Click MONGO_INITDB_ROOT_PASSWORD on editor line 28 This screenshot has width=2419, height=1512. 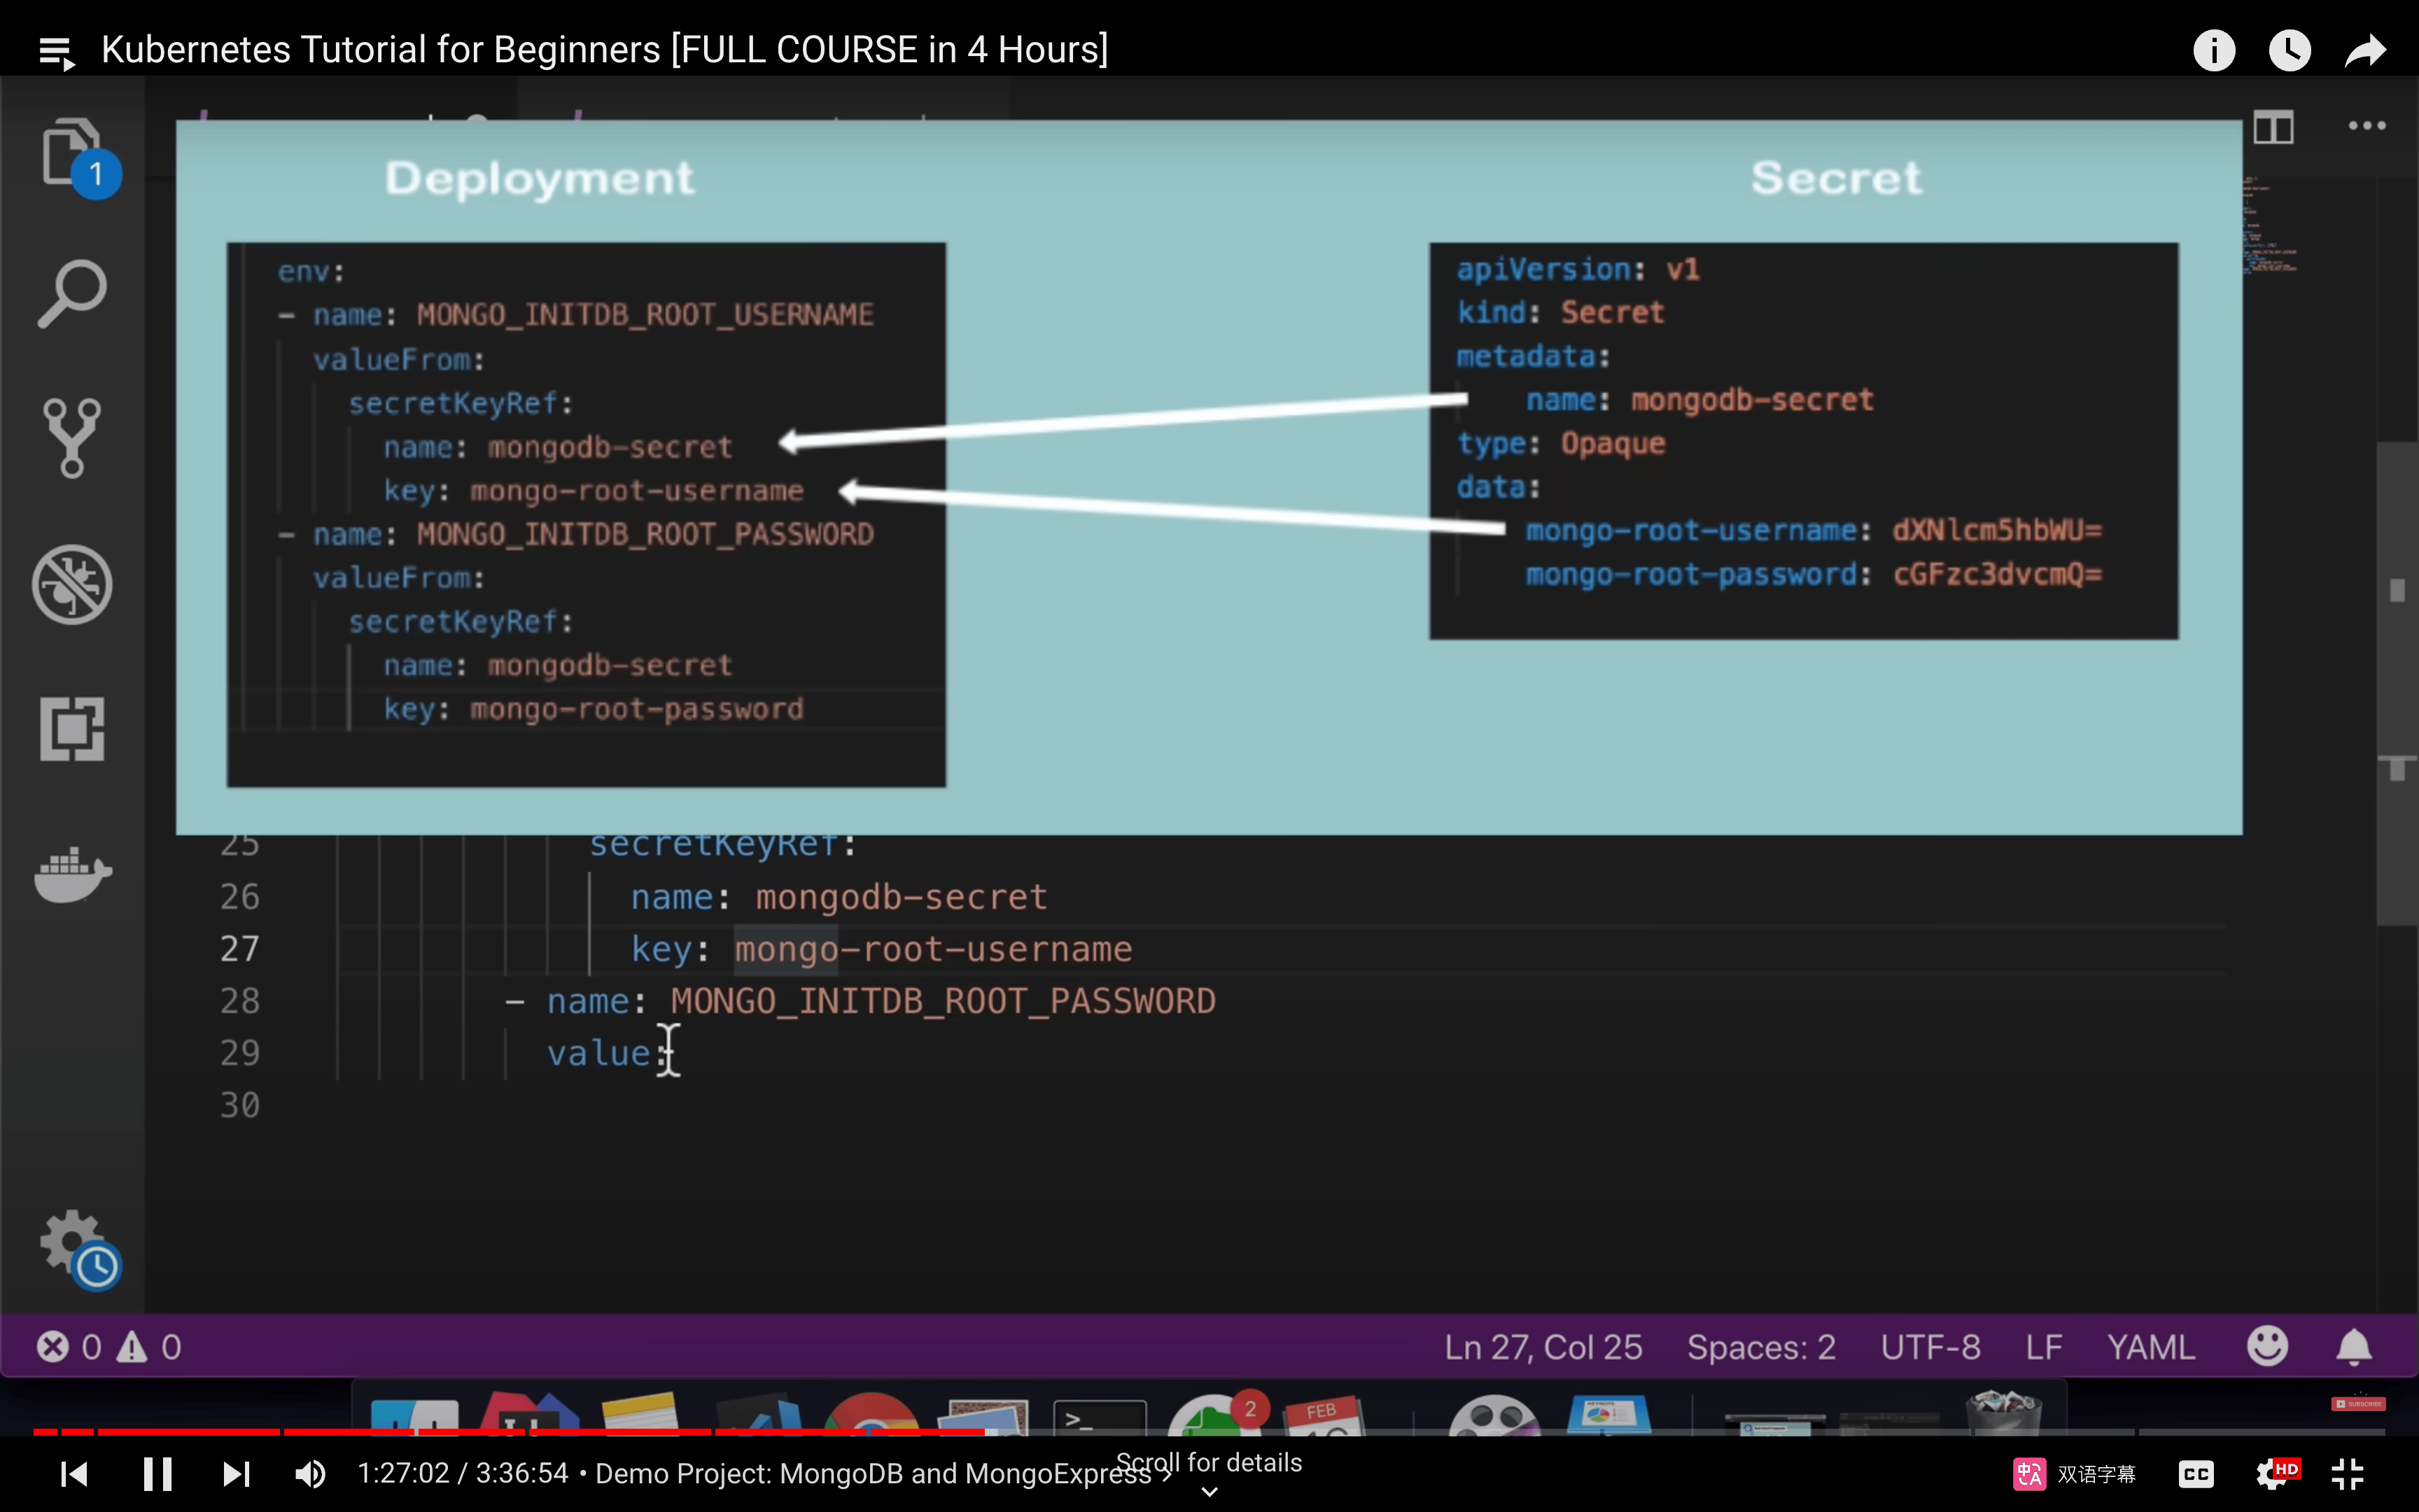[943, 1002]
